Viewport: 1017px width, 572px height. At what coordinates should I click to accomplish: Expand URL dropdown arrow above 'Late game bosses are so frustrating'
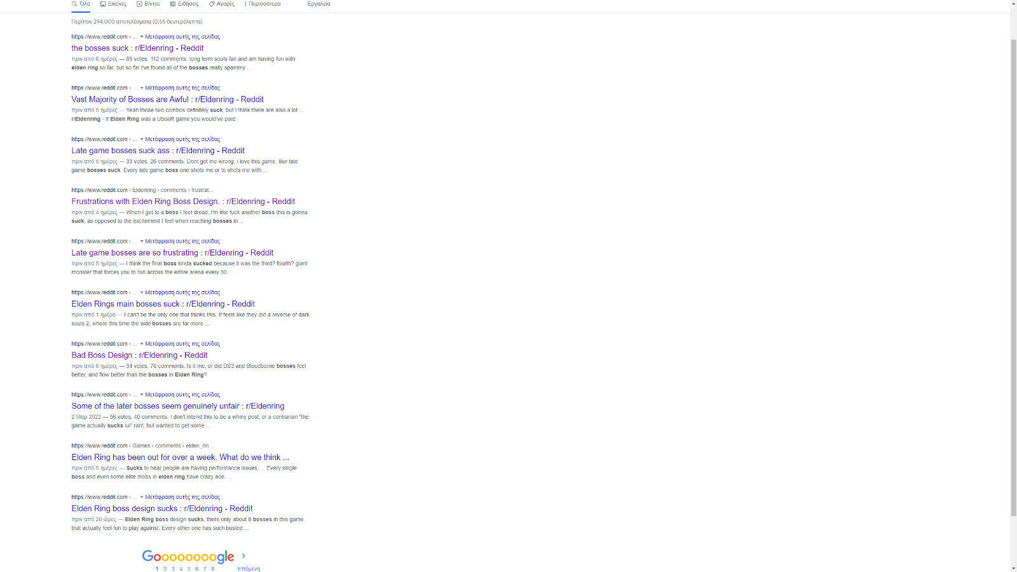coord(142,242)
